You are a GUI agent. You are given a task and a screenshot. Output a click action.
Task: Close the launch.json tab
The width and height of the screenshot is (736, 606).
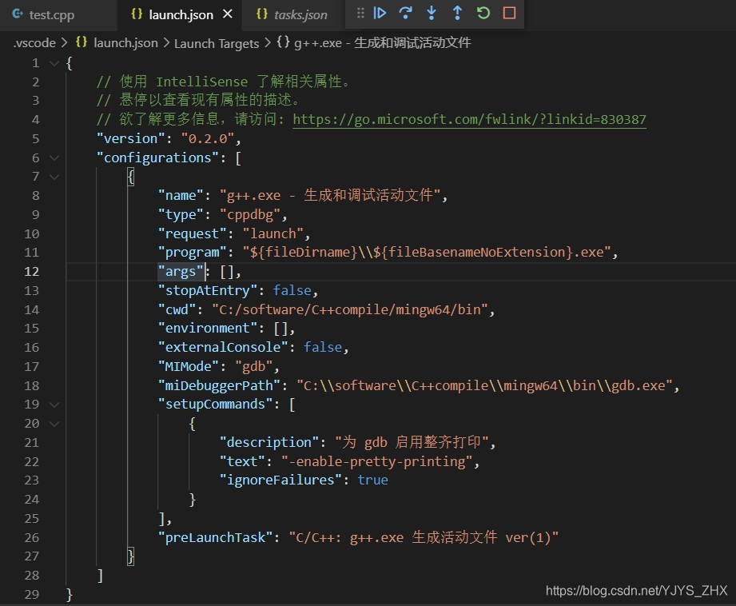[228, 14]
